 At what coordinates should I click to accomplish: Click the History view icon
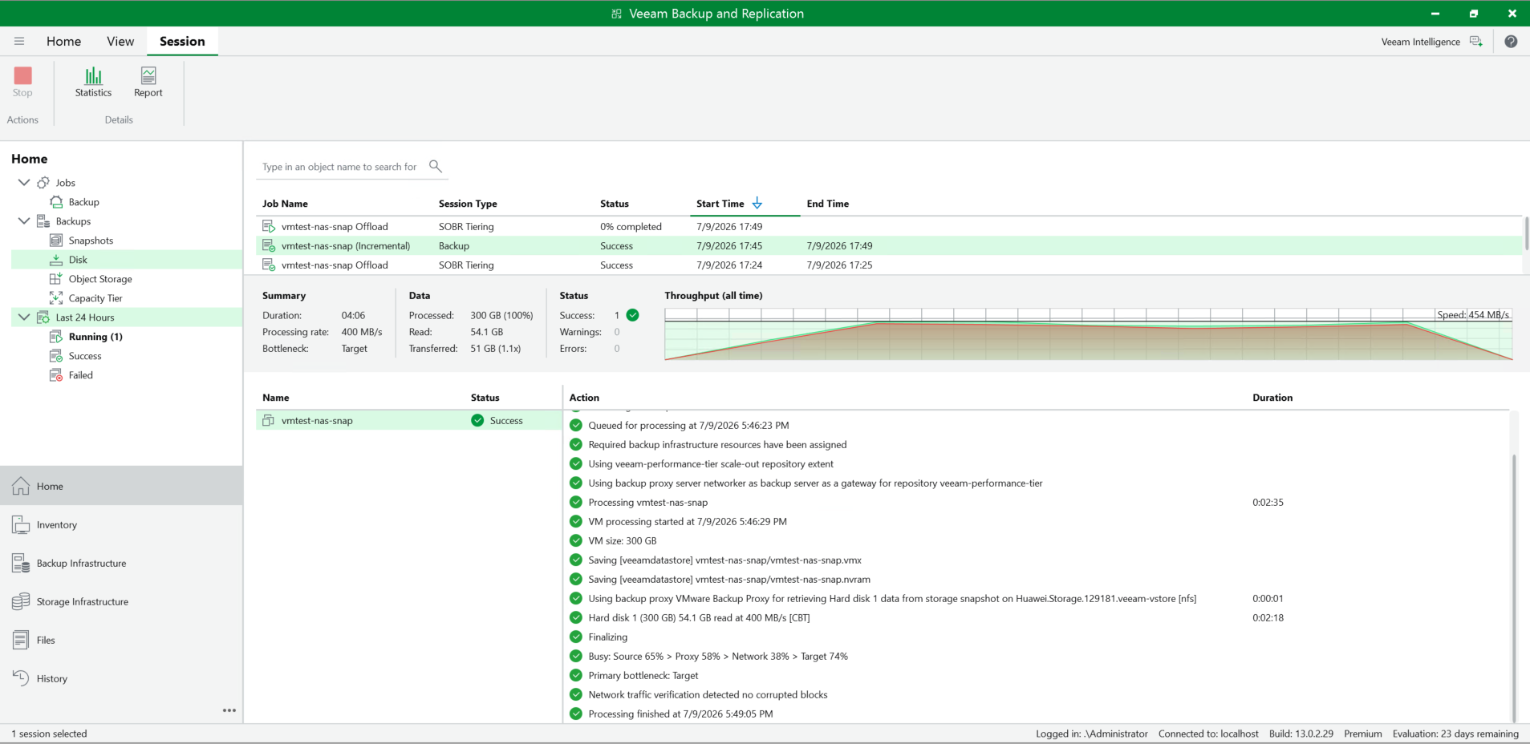pyautogui.click(x=21, y=678)
